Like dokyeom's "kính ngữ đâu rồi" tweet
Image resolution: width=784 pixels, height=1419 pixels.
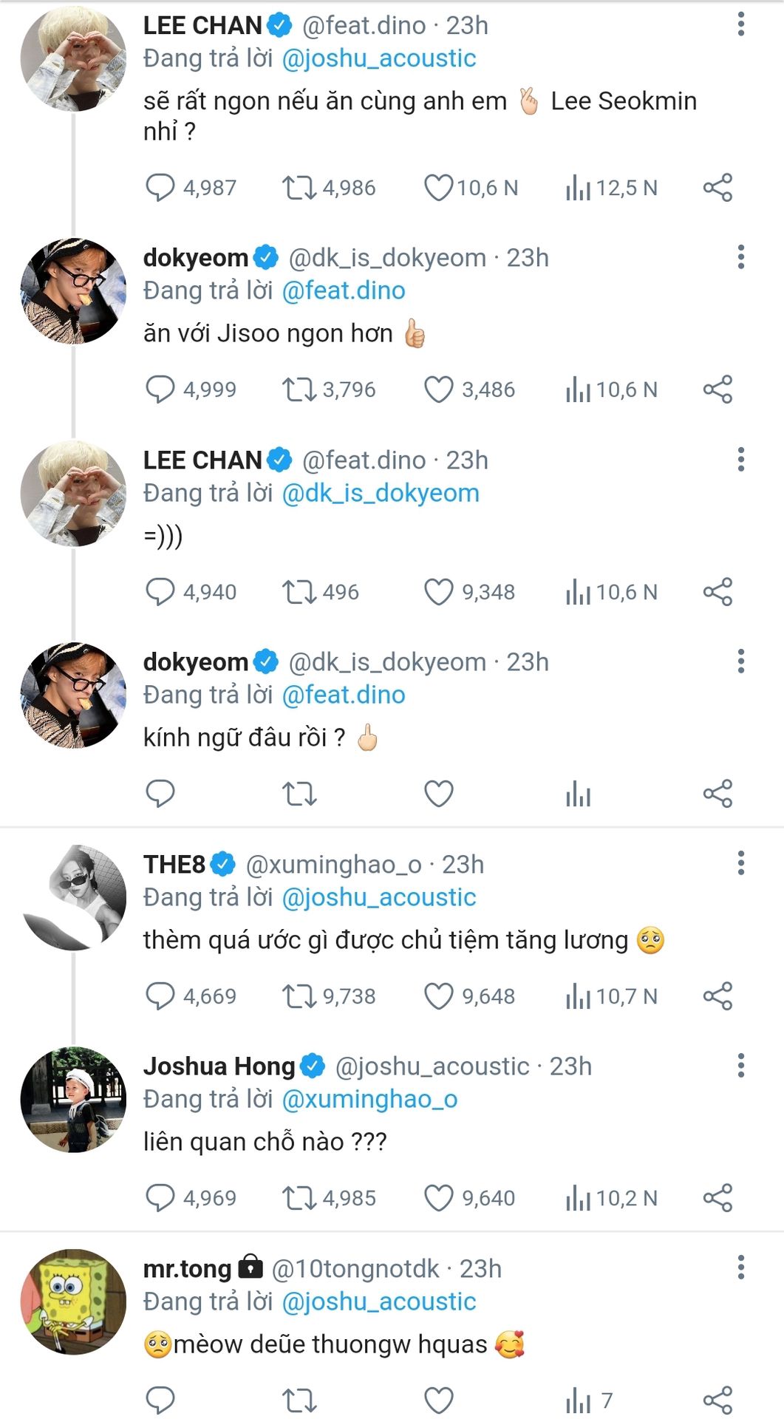click(x=438, y=794)
